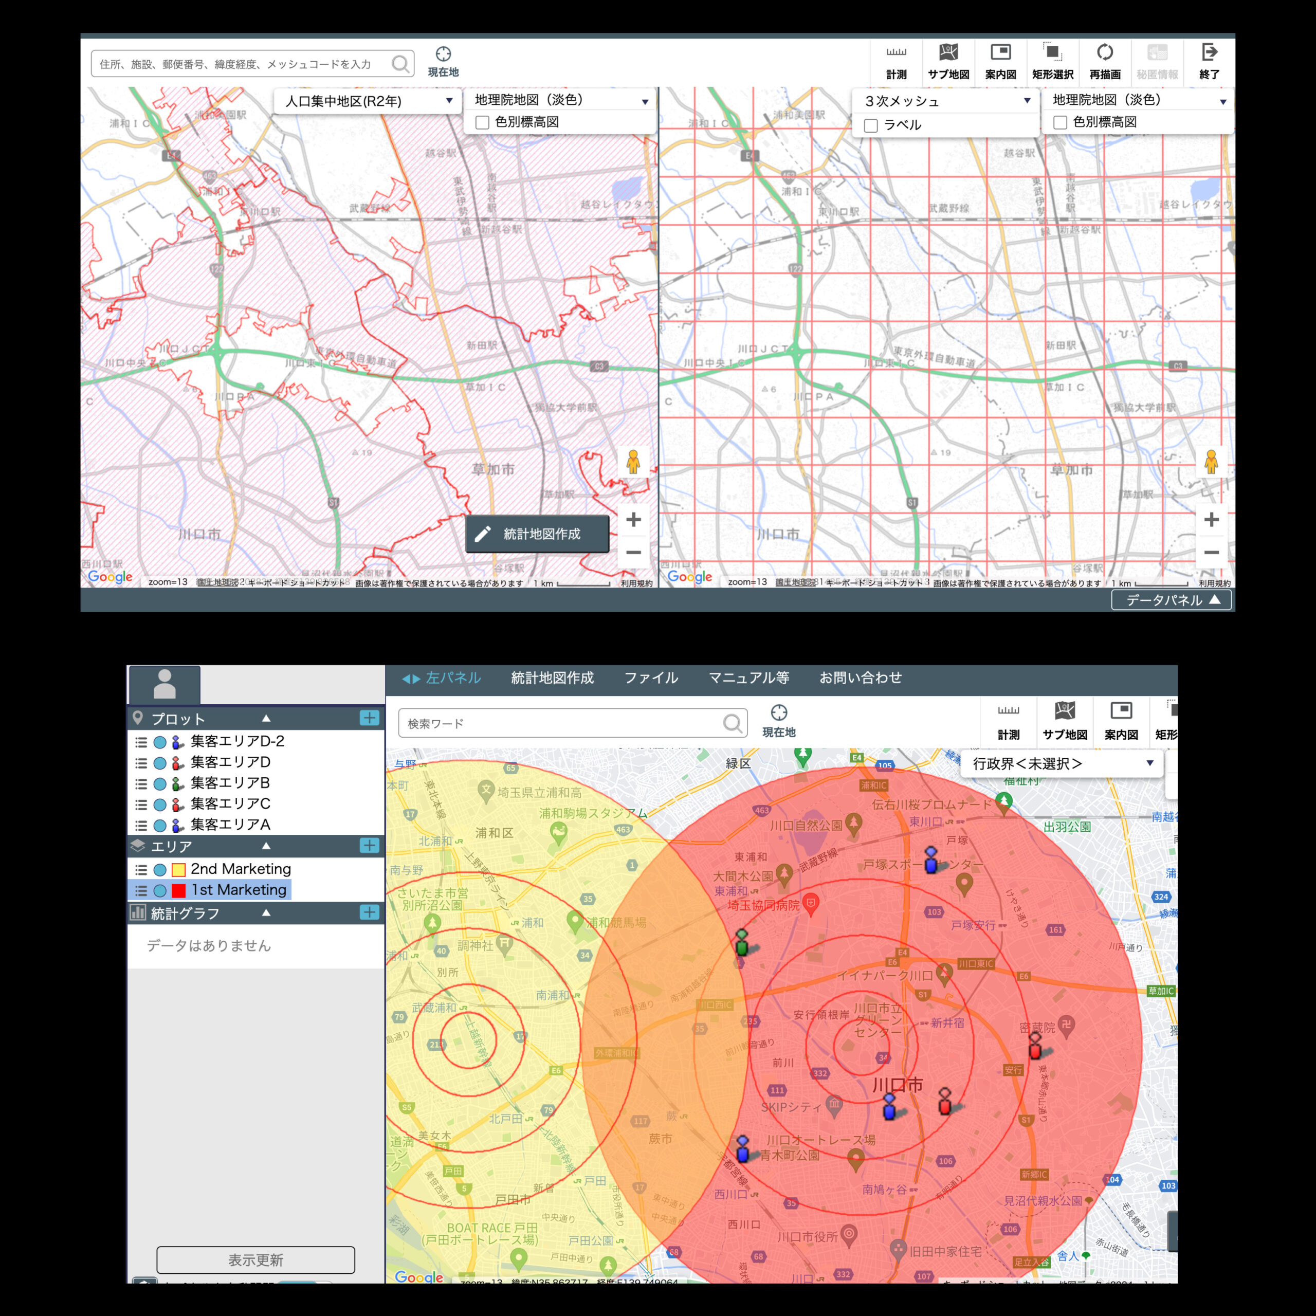The height and width of the screenshot is (1316, 1316).
Task: Click the 矩形選択 rectangle selection icon
Action: pos(1052,53)
